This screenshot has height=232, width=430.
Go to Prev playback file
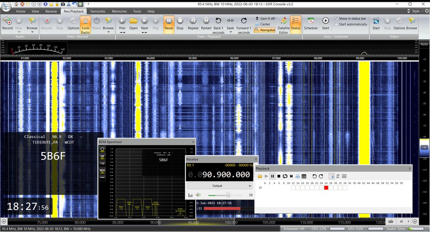tap(122, 25)
